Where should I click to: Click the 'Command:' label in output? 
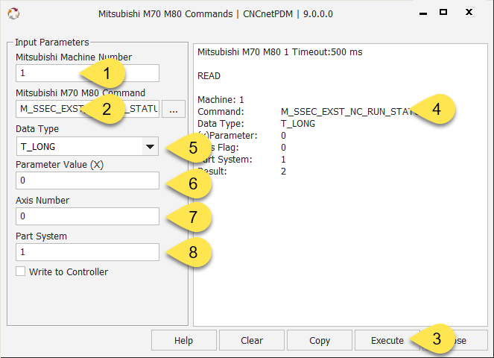pyautogui.click(x=221, y=112)
